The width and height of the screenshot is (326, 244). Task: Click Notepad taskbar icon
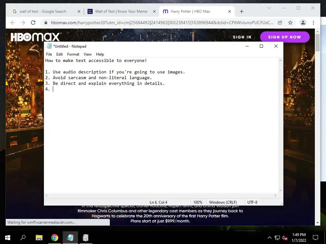tap(70, 238)
